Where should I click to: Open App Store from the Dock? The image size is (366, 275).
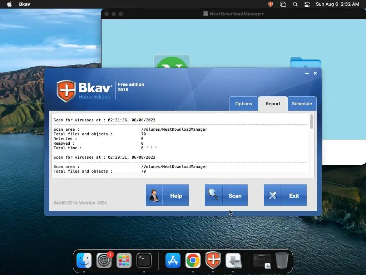[x=173, y=260]
